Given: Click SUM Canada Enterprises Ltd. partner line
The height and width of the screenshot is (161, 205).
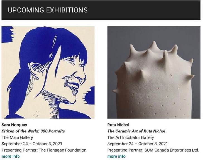Looking at the screenshot, I should tap(153, 150).
